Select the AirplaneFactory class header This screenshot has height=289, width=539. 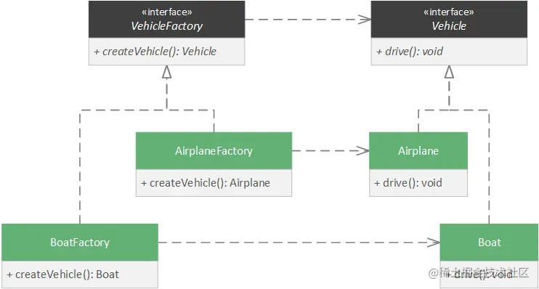click(214, 151)
